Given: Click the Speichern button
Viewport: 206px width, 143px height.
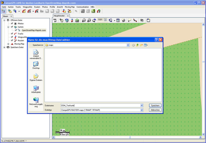Looking at the screenshot, I should [x=155, y=105].
